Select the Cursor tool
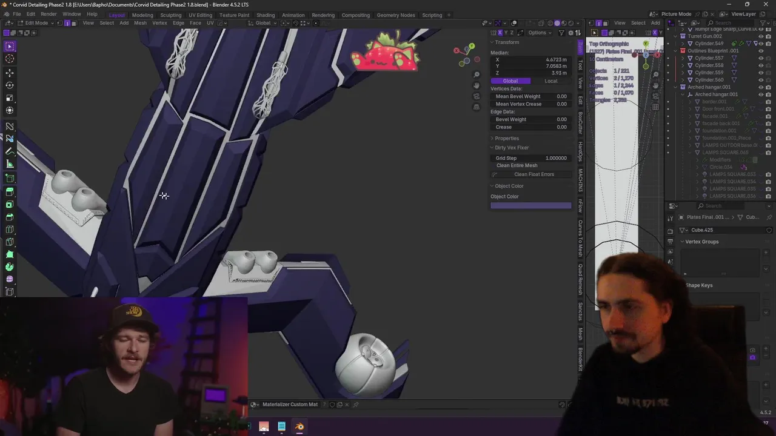Screen dimensions: 776x436 click(10, 59)
